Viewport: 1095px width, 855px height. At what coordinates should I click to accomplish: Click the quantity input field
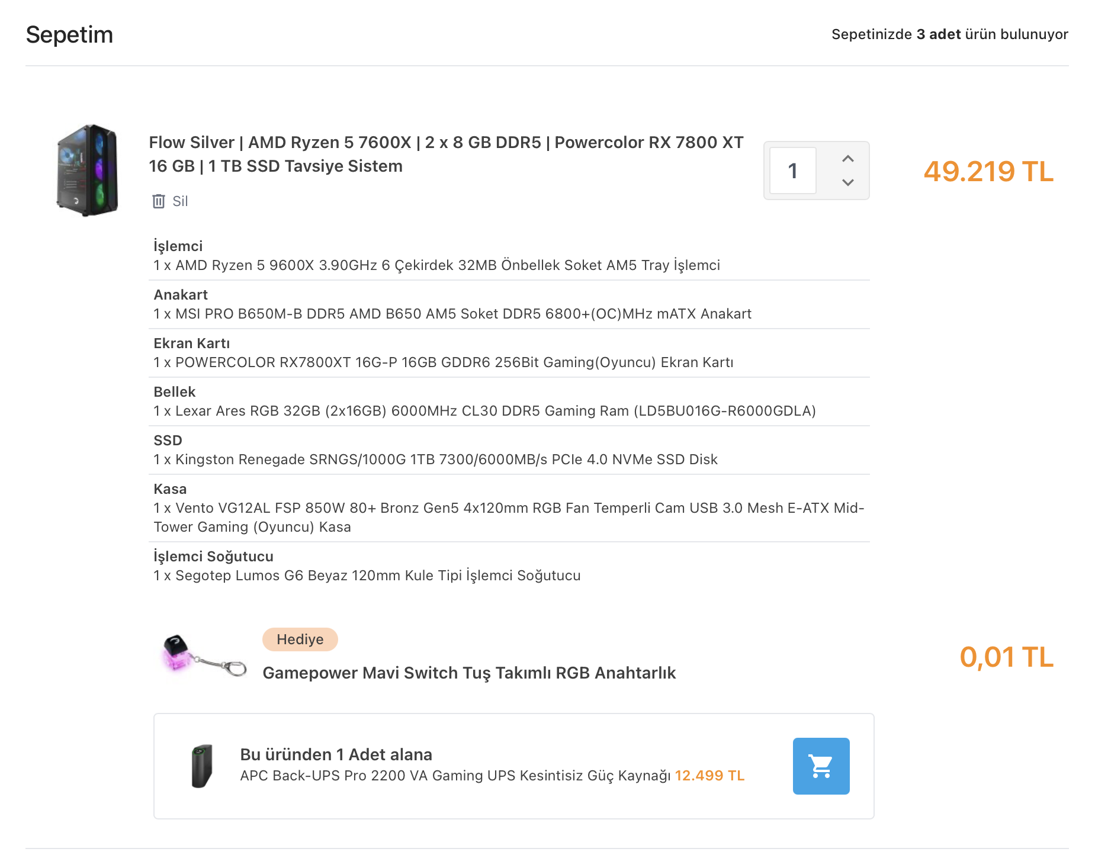click(792, 171)
